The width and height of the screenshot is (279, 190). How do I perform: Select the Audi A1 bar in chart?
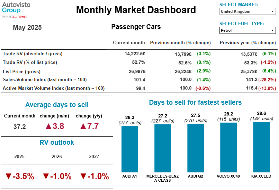pyautogui.click(x=130, y=149)
